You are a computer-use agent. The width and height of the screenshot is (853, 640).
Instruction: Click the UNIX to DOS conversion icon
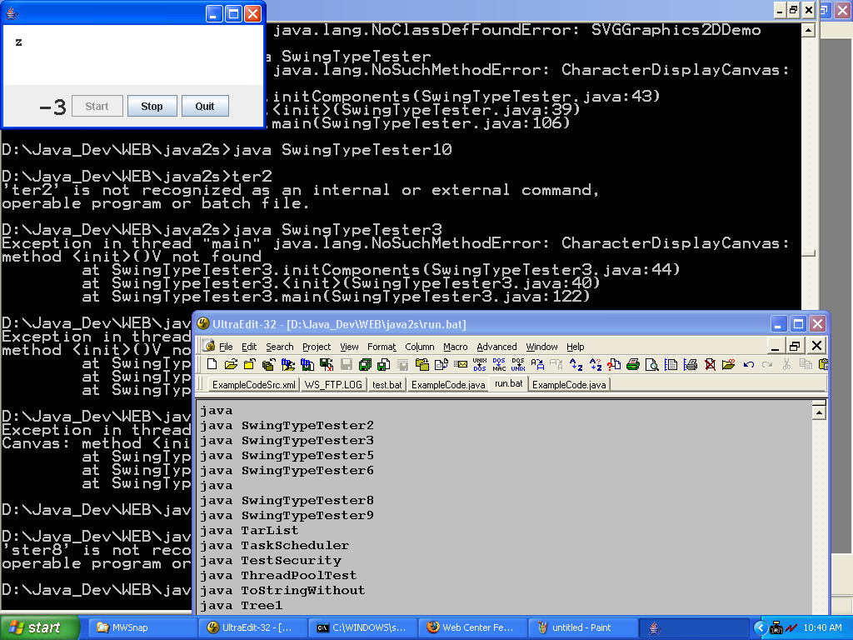(x=480, y=364)
